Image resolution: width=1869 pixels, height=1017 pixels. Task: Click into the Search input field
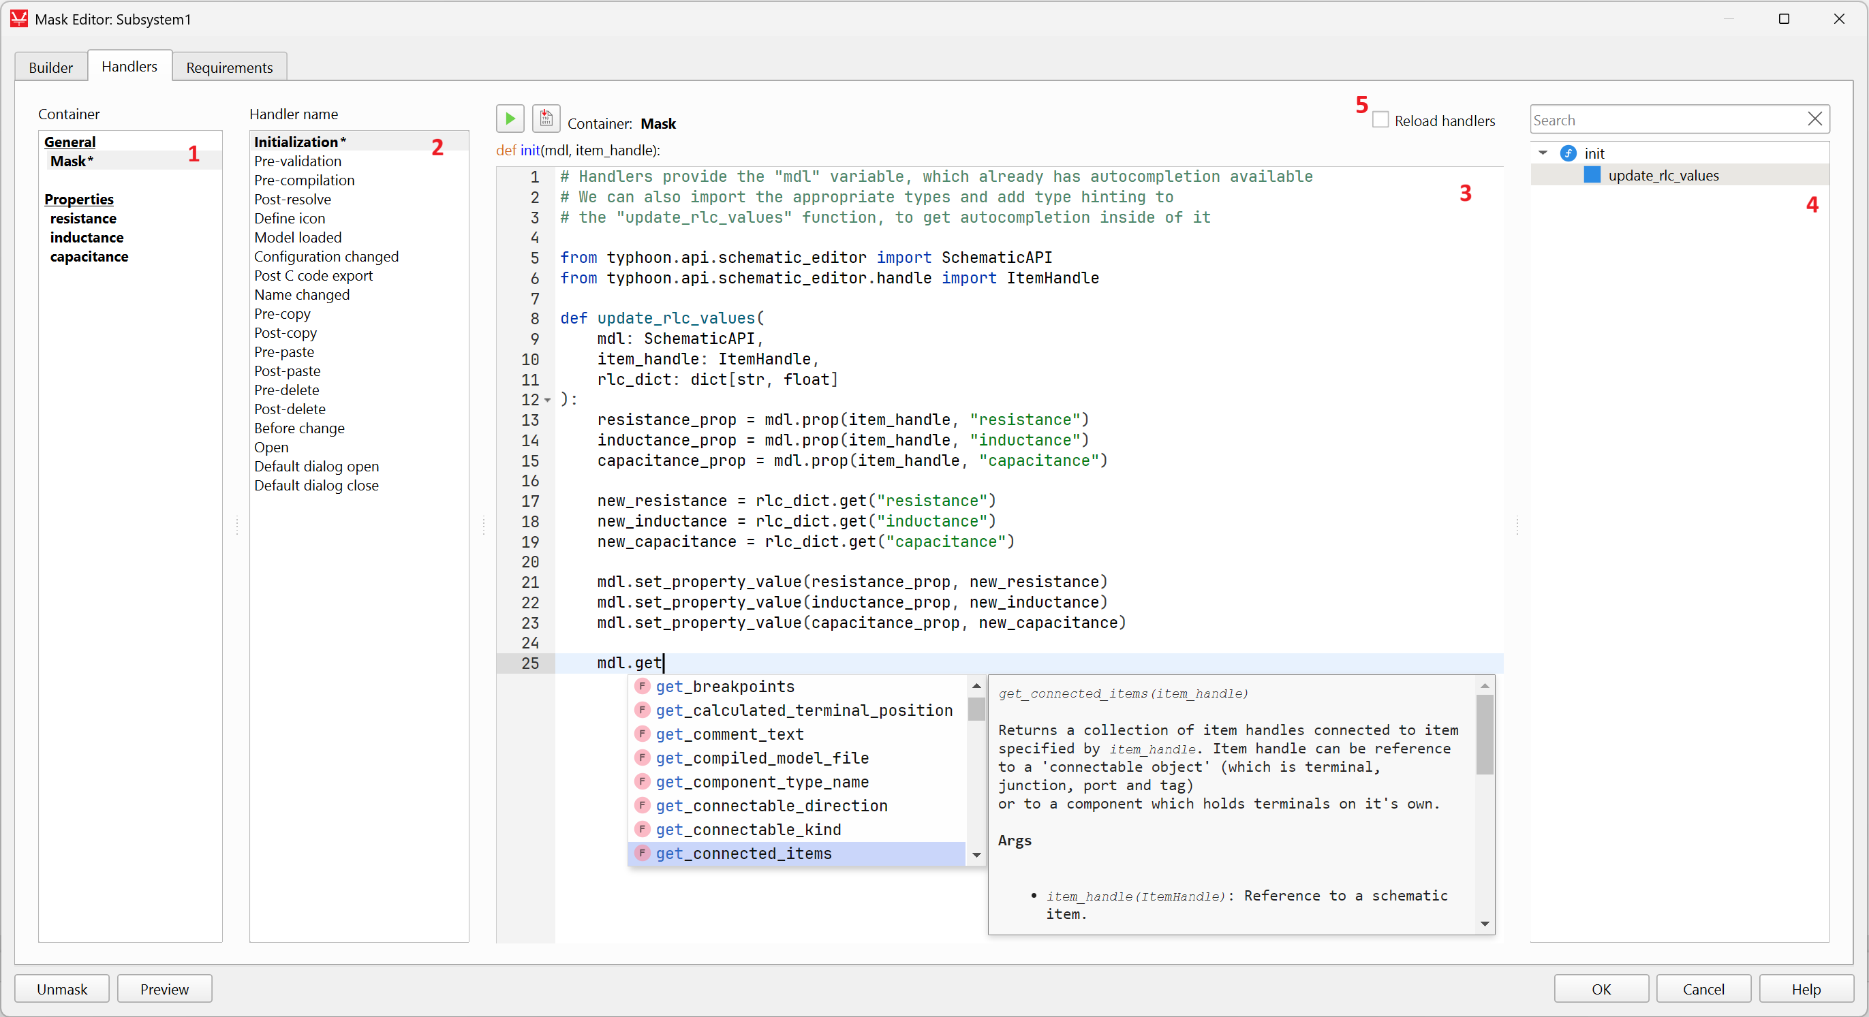(1665, 120)
